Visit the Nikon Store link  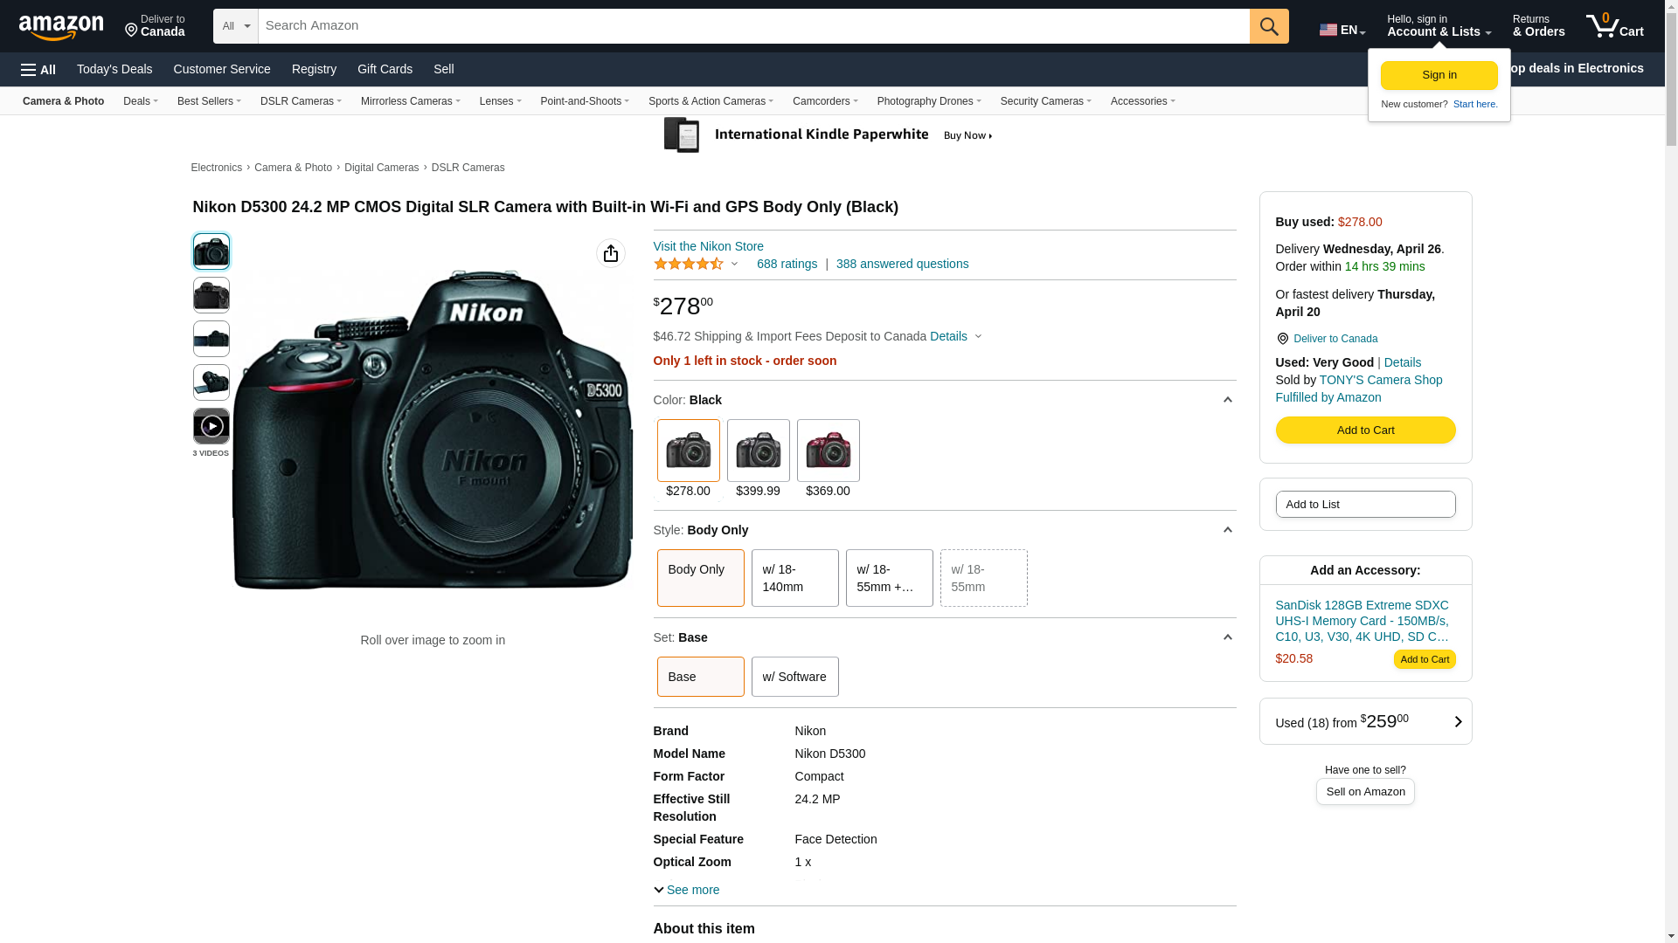click(x=708, y=246)
